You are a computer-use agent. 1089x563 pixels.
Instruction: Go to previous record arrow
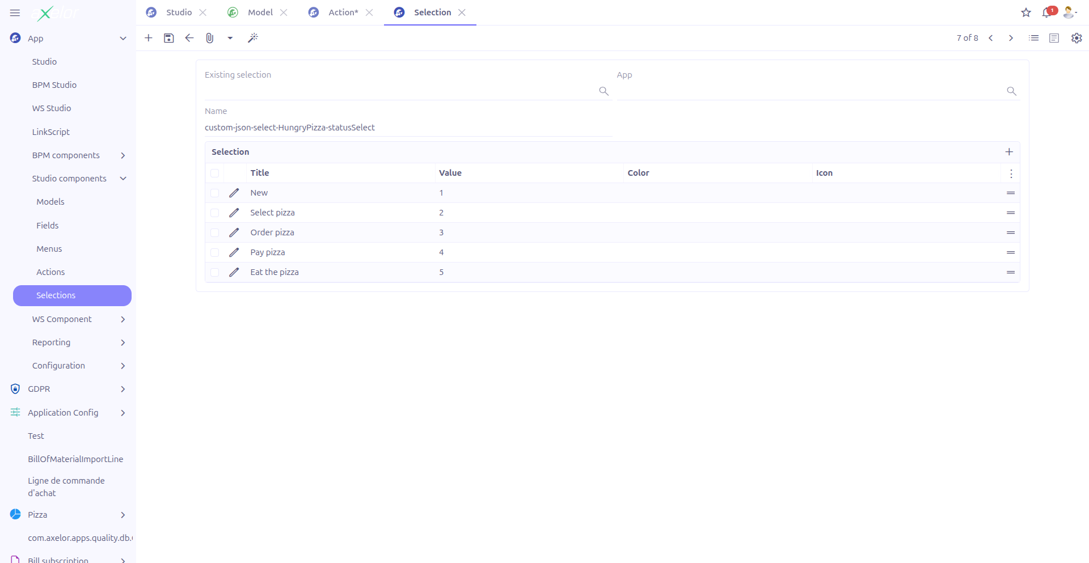tap(991, 38)
